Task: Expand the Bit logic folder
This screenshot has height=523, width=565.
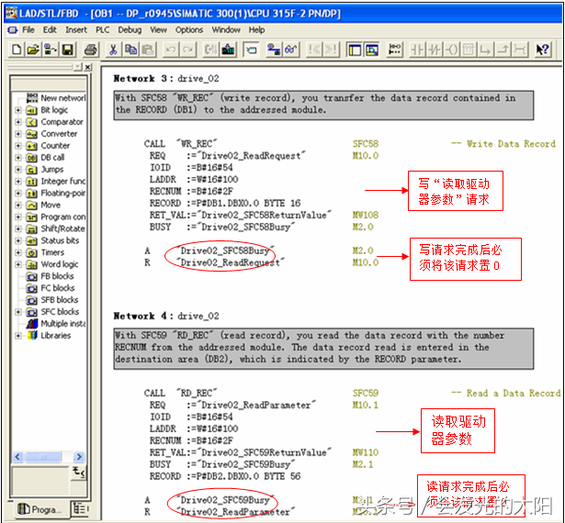Action: point(18,110)
